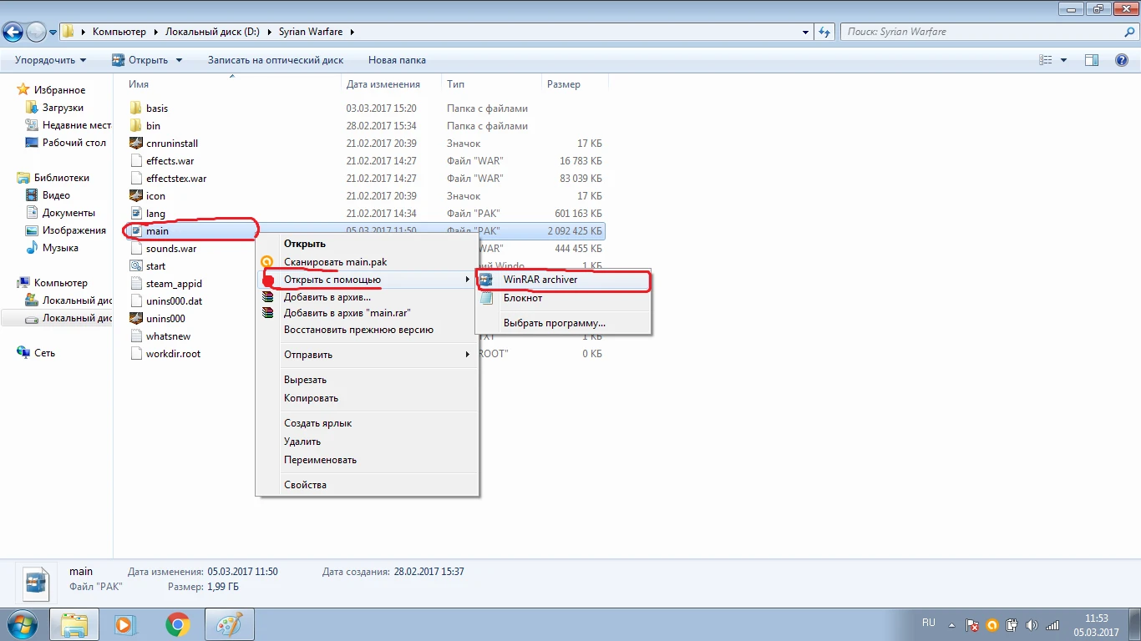Click the icon of the lang PAK file
This screenshot has height=641, width=1141.
pyautogui.click(x=137, y=214)
